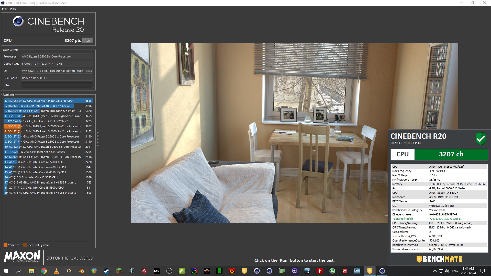491x276 pixels.
Task: Launch VLC media player from the taskbar
Action: [57, 271]
